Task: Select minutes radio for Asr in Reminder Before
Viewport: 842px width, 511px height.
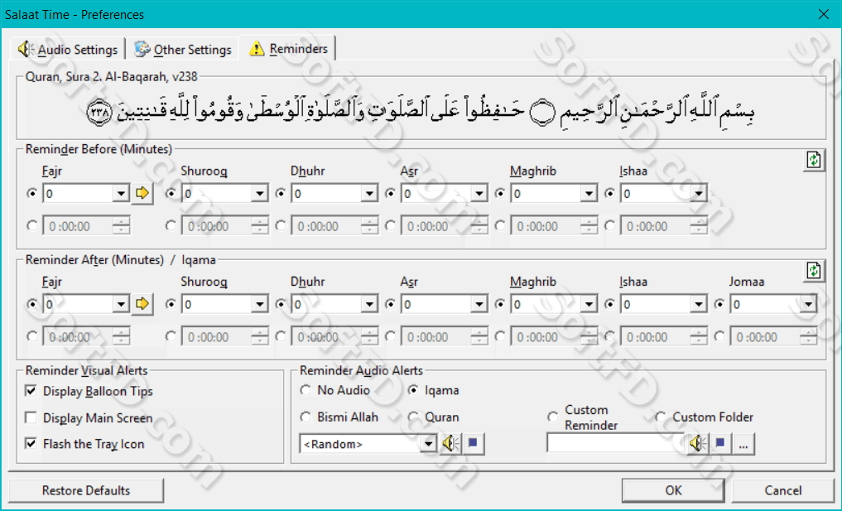Action: coord(391,194)
